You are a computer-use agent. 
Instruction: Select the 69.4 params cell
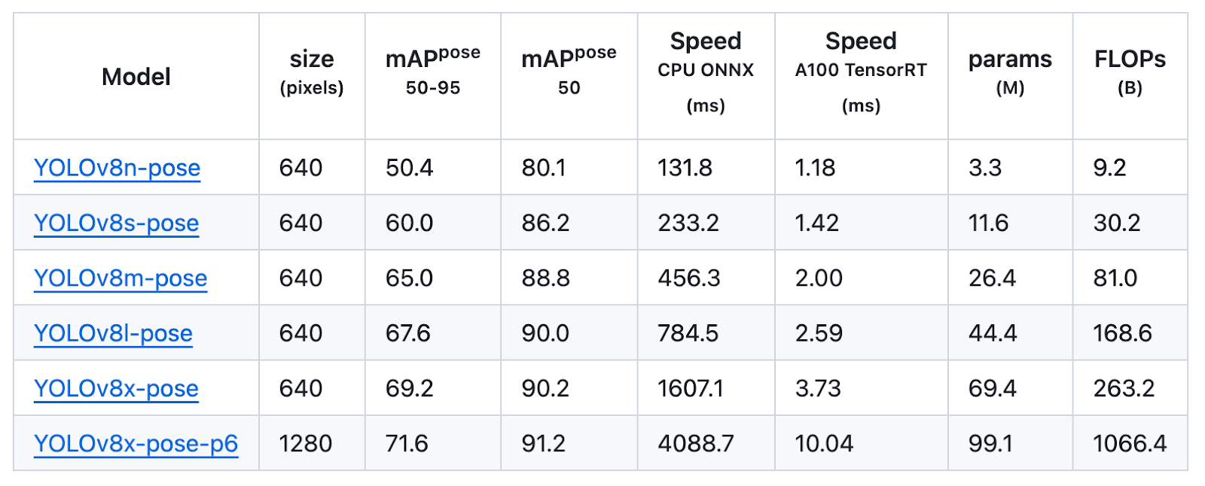(x=992, y=388)
